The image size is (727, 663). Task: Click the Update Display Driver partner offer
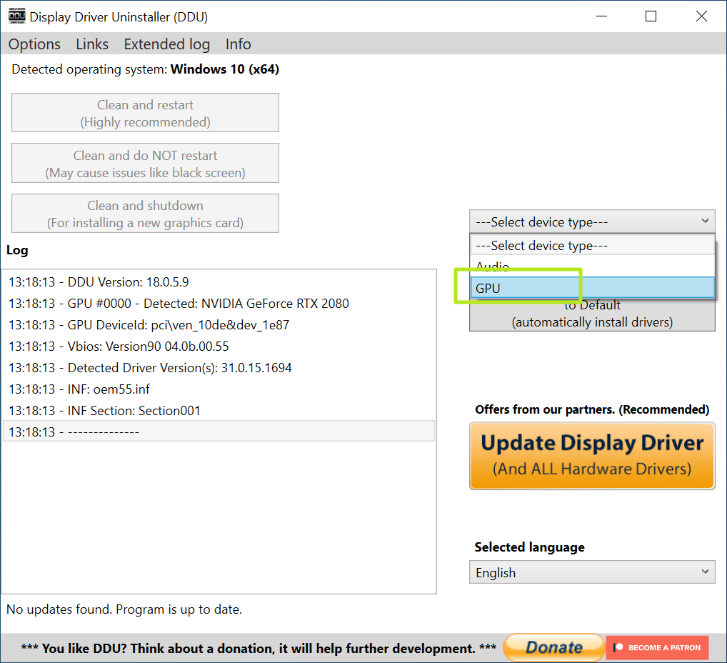click(x=591, y=456)
